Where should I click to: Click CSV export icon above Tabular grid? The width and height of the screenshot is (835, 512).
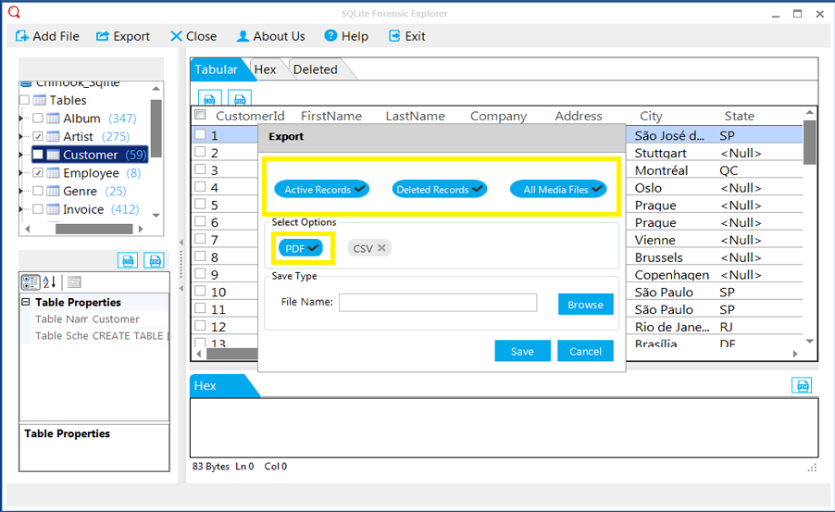[x=210, y=98]
